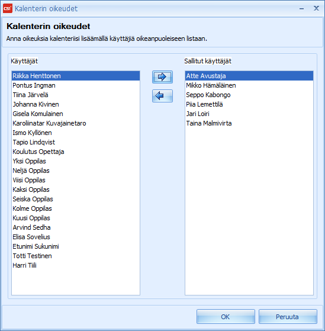Viewport: 325px width, 331px height.
Task: Confirm with the OK button
Action: 226,316
